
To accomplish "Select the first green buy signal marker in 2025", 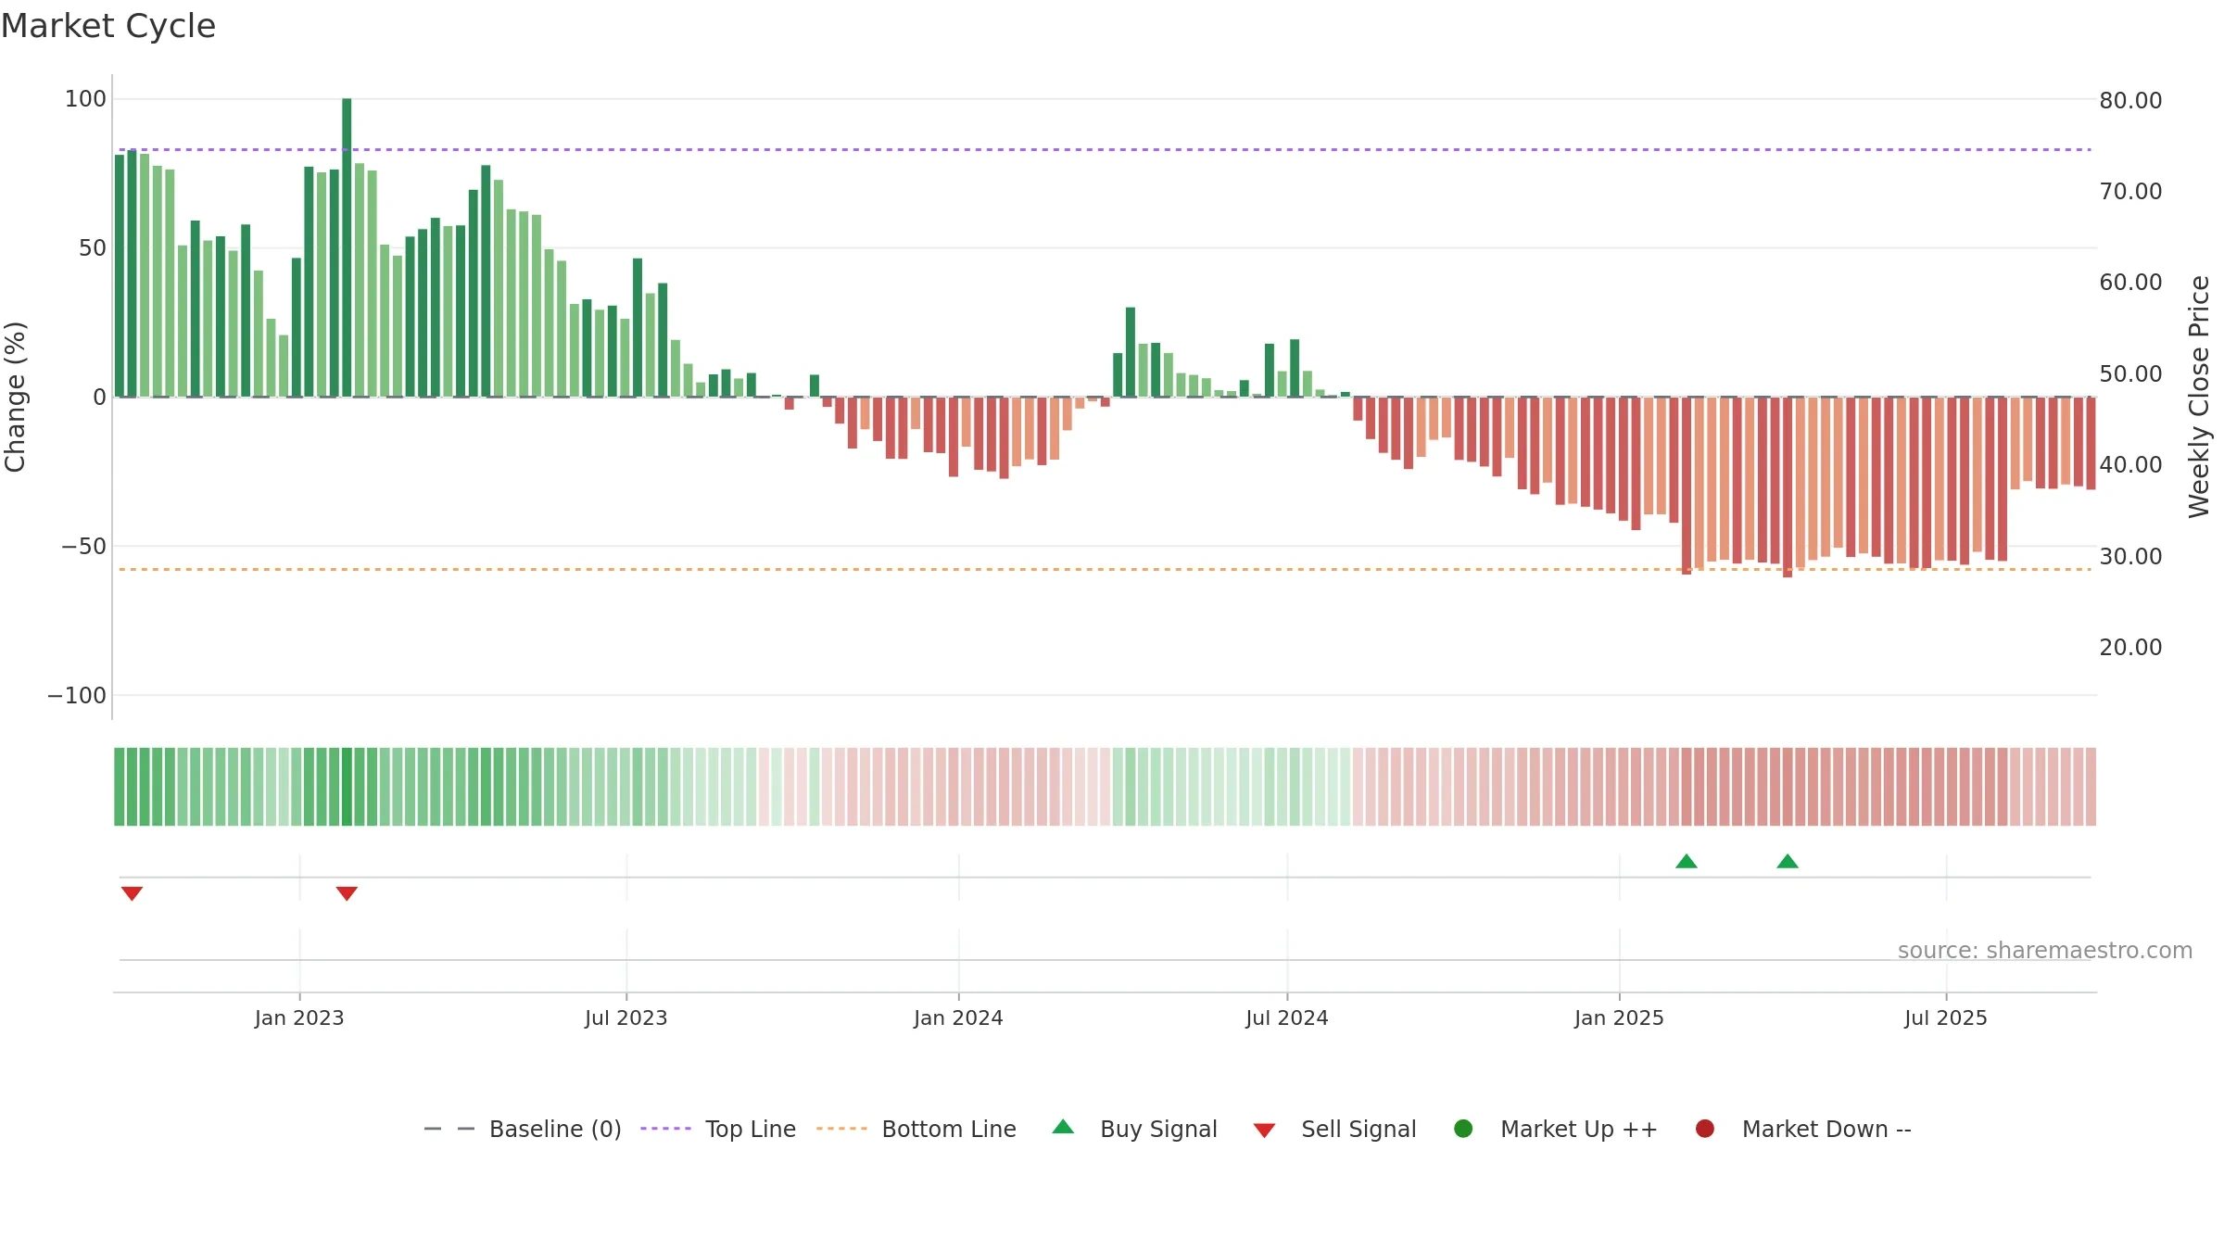I will (1687, 862).
